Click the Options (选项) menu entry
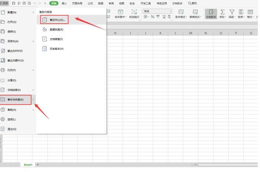 point(11,120)
